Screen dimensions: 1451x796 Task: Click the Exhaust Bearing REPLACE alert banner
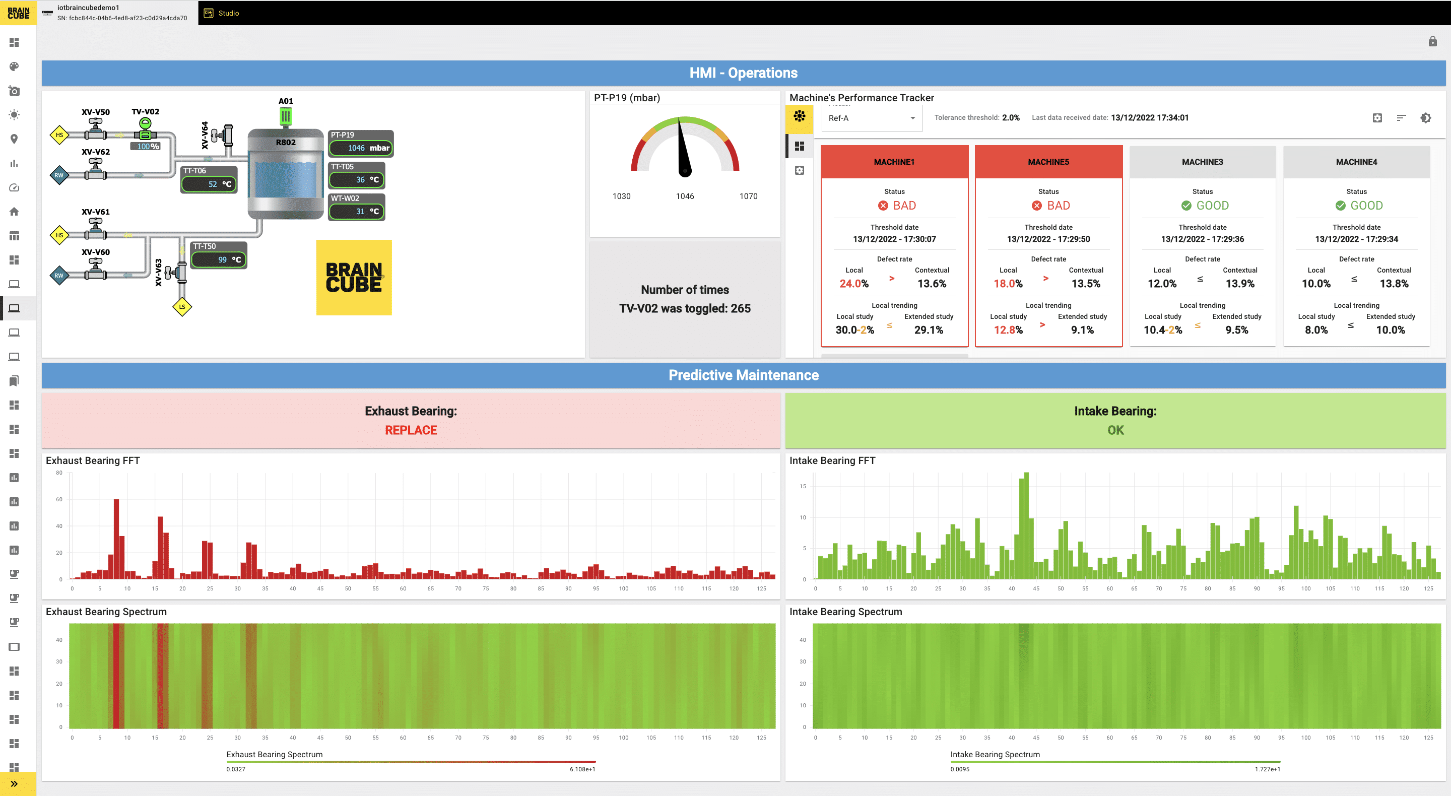[411, 421]
